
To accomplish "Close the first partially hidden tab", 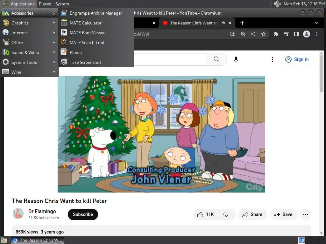I will pyautogui.click(x=154, y=23).
